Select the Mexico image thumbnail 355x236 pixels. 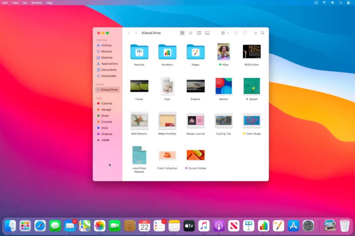click(x=223, y=86)
